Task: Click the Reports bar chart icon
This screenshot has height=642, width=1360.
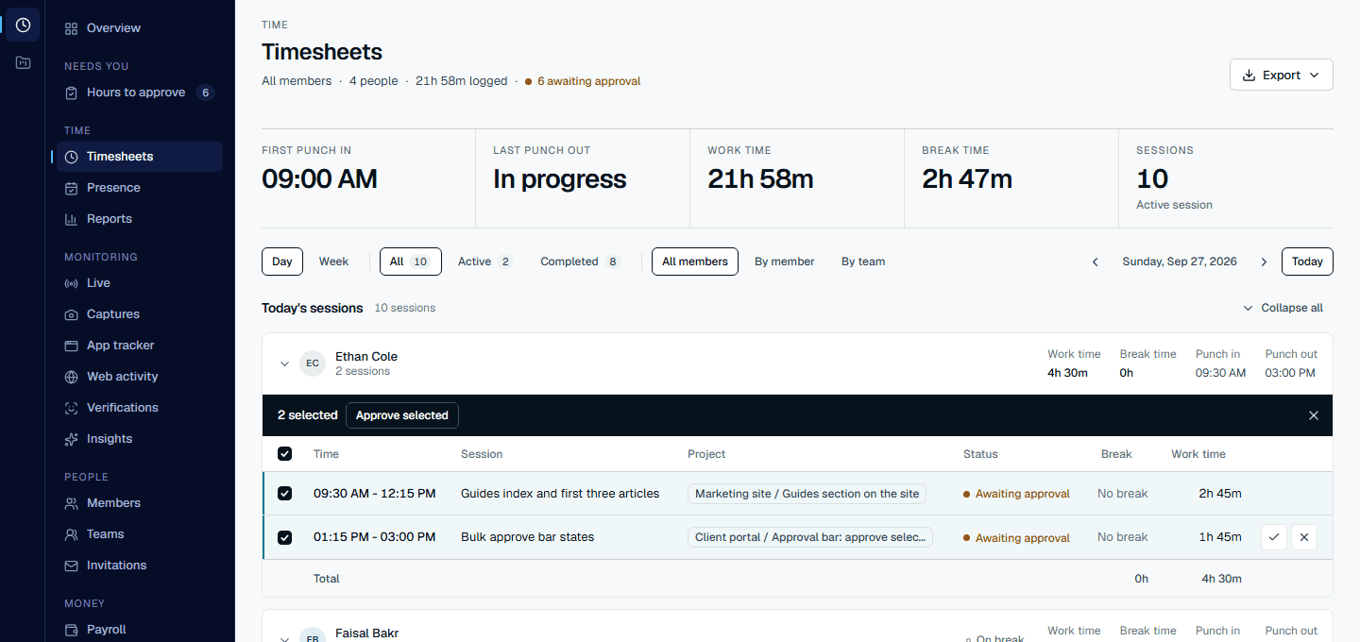Action: click(71, 219)
